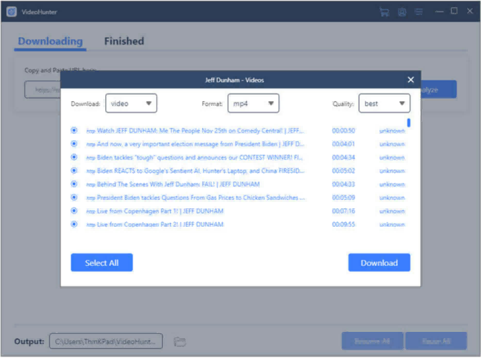
Task: Click the unknown size in the 00:00:50 row
Action: pos(392,131)
